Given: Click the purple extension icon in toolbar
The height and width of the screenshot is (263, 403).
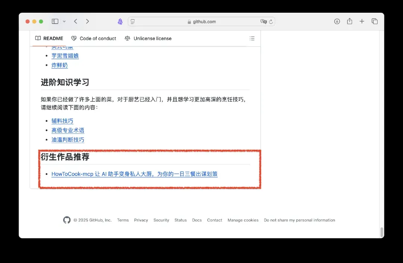Looking at the screenshot, I should [x=120, y=22].
